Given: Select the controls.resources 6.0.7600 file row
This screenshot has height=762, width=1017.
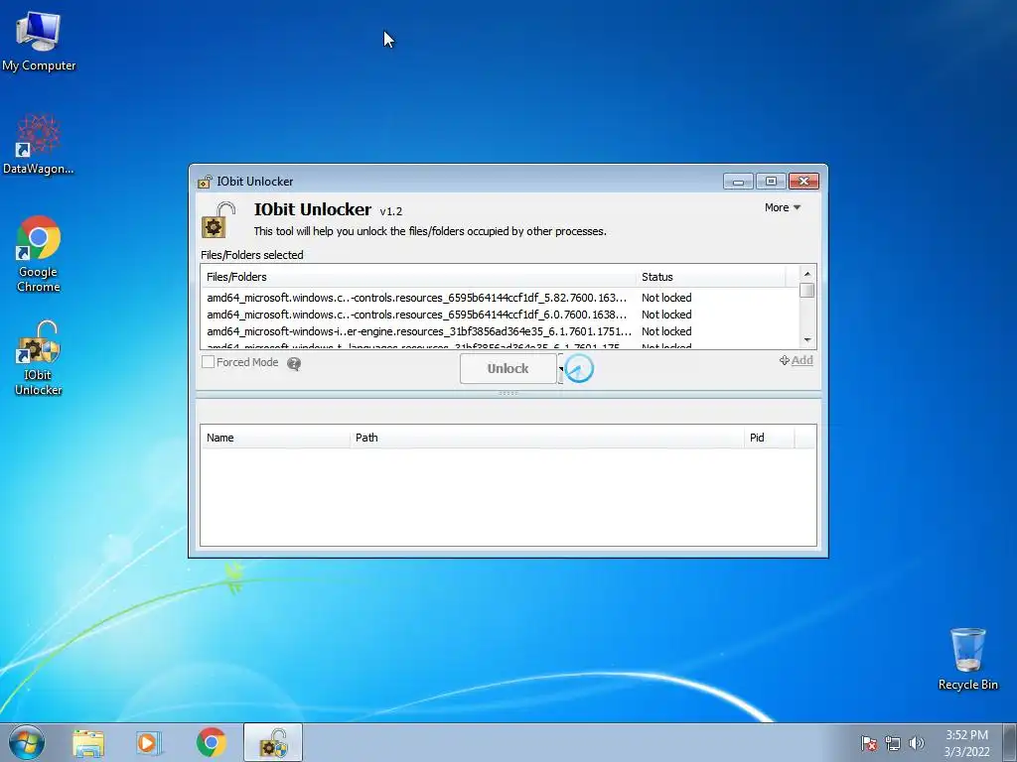Looking at the screenshot, I should click(x=500, y=315).
